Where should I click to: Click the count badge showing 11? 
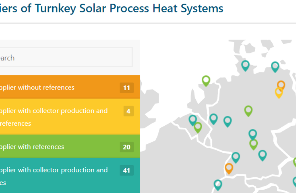pos(127,88)
